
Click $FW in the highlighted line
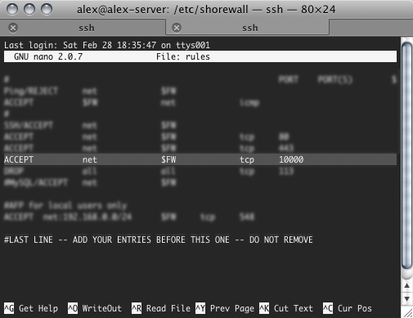(x=168, y=159)
